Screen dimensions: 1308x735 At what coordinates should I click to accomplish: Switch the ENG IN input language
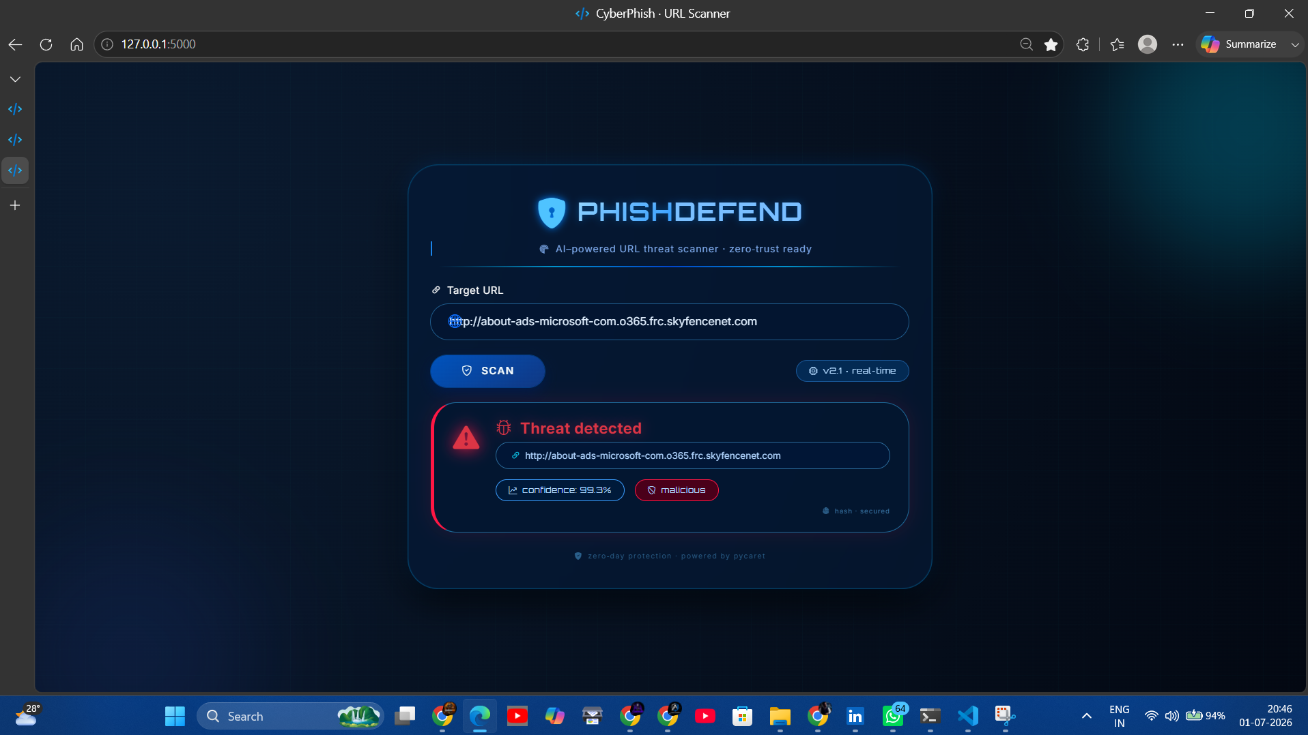(1120, 716)
